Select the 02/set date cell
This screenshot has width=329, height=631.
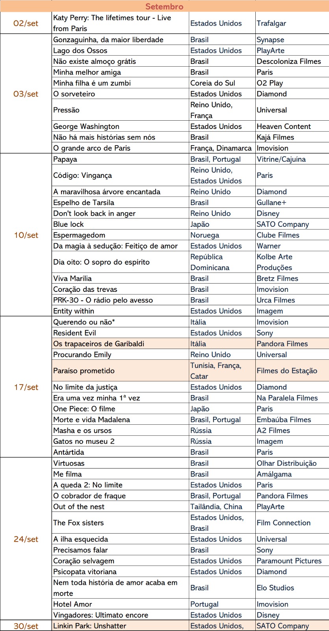26,23
